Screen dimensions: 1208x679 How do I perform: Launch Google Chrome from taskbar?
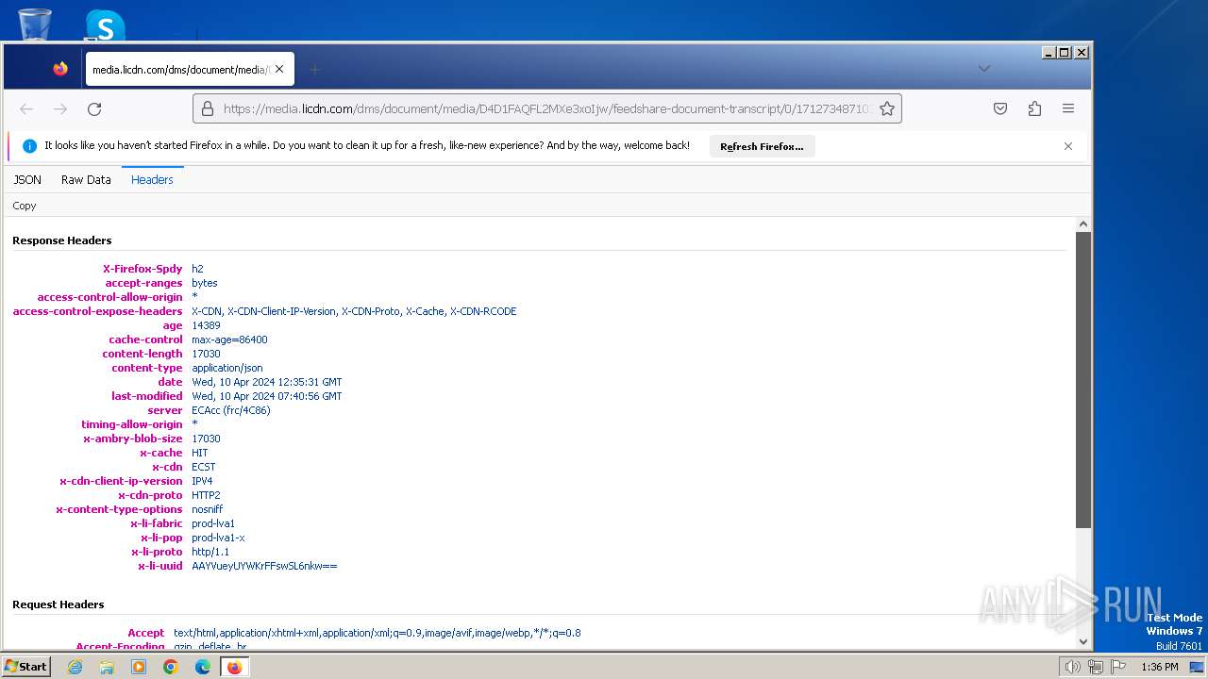click(x=171, y=667)
